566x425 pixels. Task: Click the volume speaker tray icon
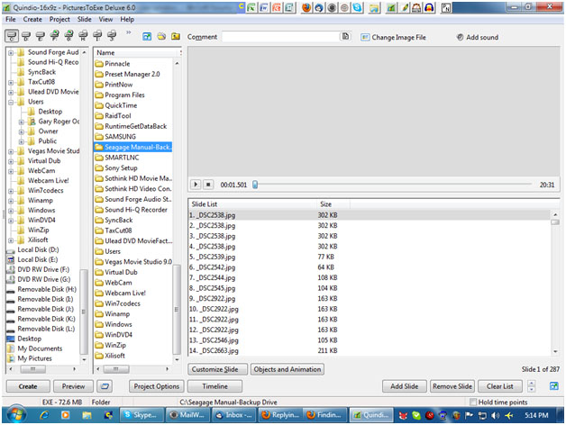496,416
